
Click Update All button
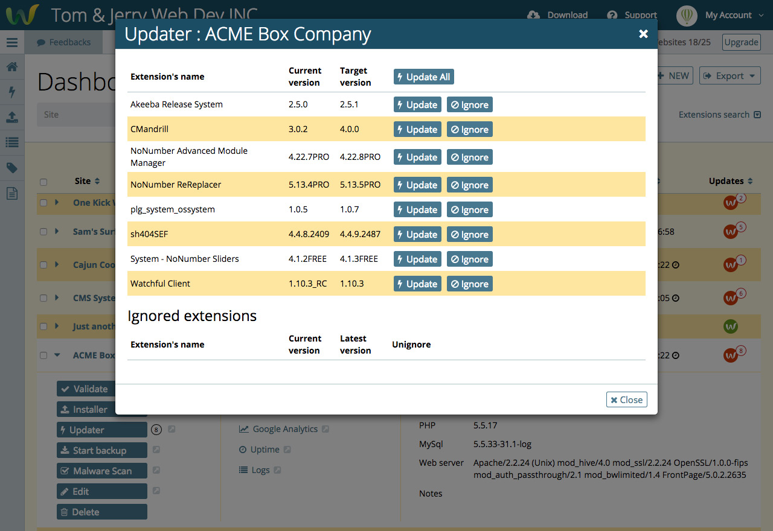tap(423, 77)
